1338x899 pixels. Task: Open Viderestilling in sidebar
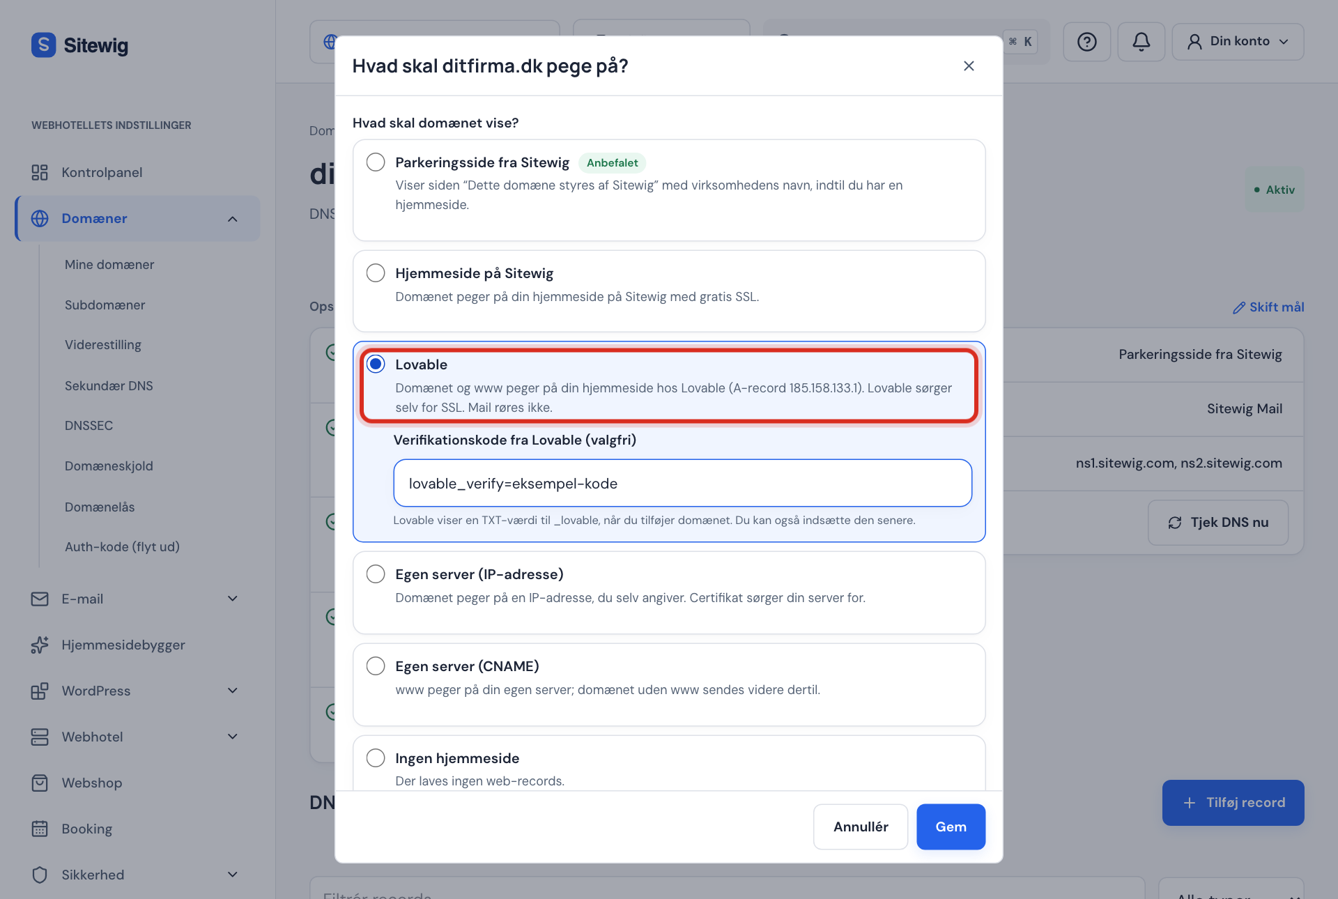[x=103, y=345]
